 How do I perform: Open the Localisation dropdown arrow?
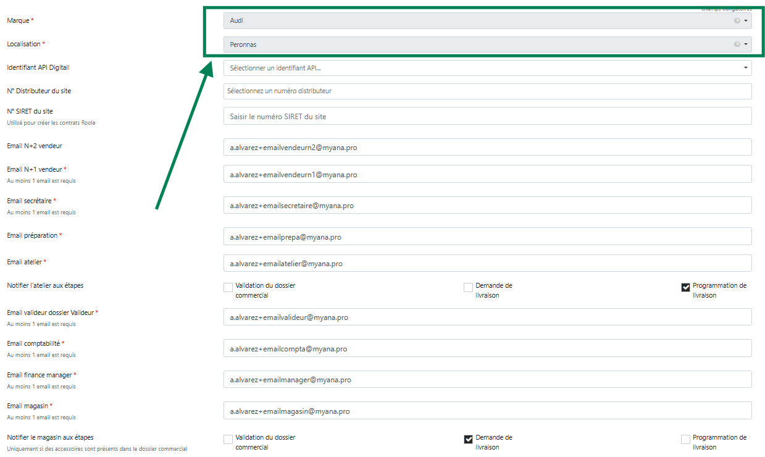(746, 44)
